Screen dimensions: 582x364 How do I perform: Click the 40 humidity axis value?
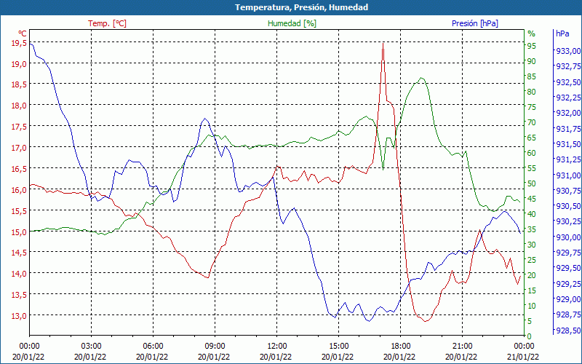click(x=532, y=214)
